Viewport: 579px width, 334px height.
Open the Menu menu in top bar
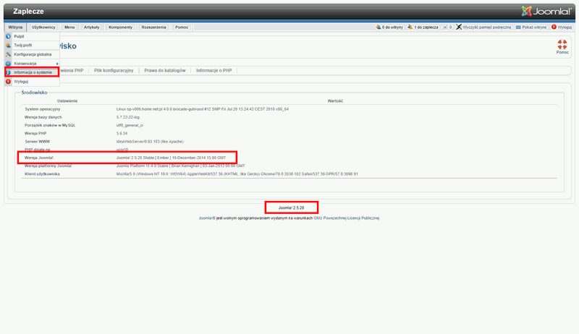69,27
